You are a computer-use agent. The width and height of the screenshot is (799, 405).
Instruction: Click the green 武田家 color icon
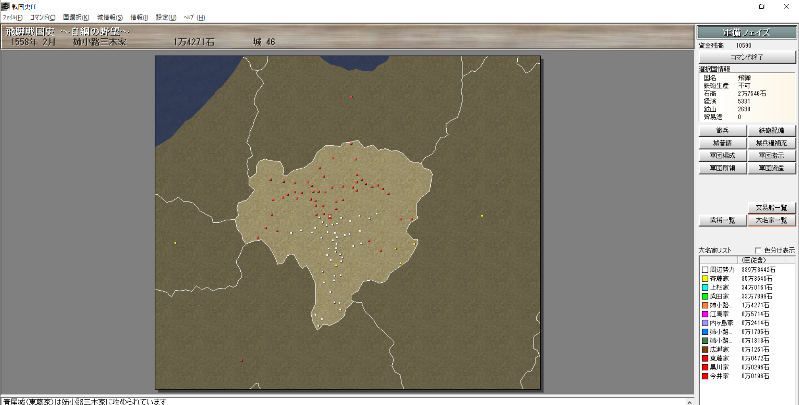tap(705, 296)
